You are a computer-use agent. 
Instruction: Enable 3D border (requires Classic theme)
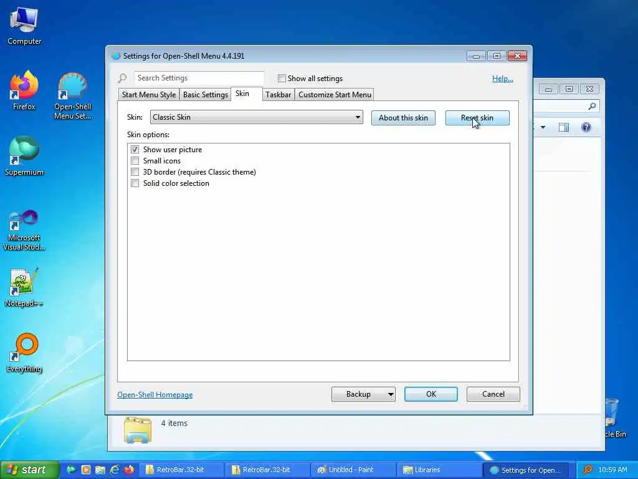[135, 172]
